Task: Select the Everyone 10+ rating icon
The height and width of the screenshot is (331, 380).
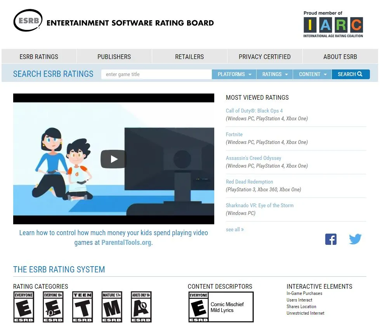Action: coord(53,307)
